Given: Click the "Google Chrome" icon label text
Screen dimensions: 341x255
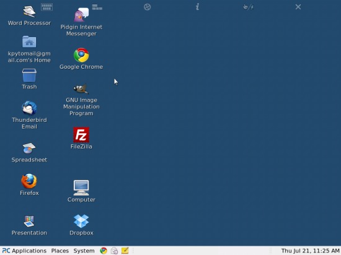Looking at the screenshot, I should (81, 67).
